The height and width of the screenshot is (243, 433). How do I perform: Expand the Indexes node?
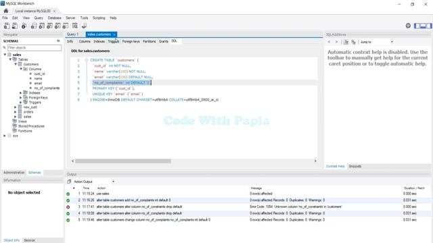(21, 93)
